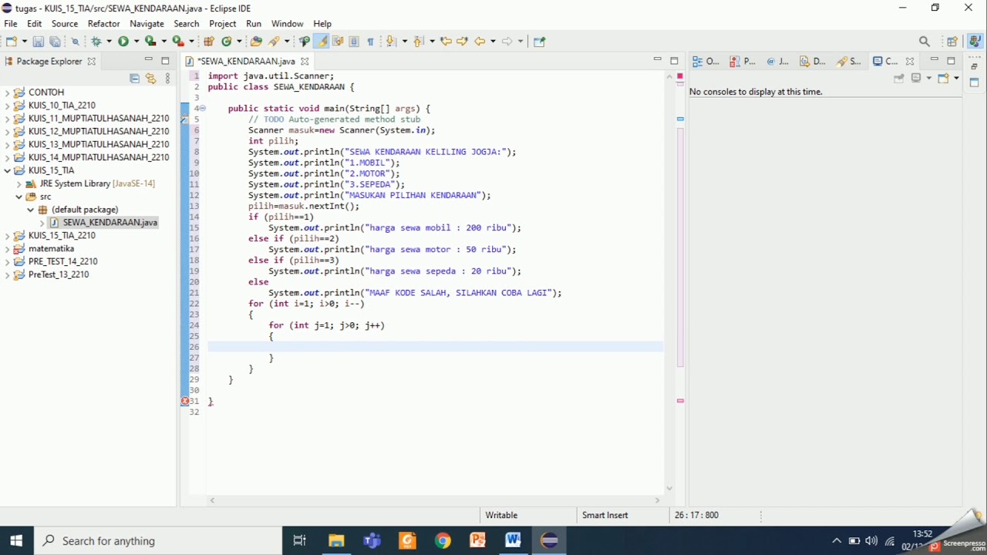The image size is (987, 555).
Task: Collapse the KUIS_15_TIA project node
Action: click(7, 170)
